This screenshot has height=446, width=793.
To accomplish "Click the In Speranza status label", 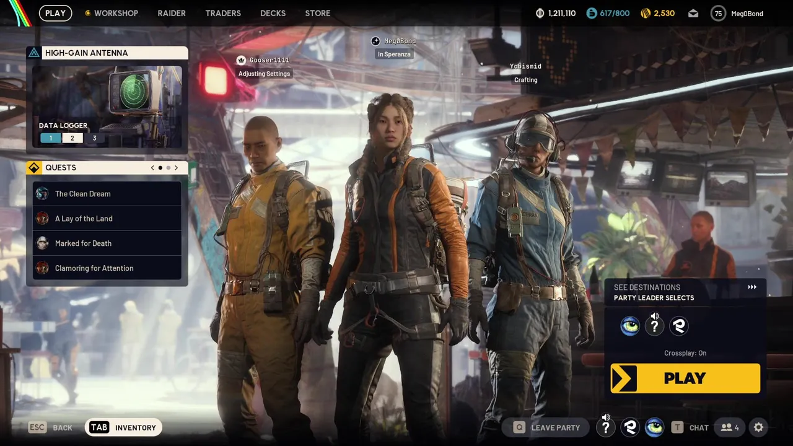I will tap(394, 55).
